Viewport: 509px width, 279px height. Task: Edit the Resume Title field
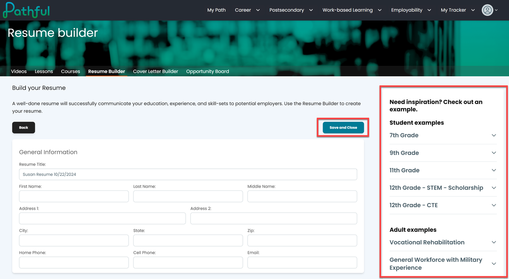click(x=188, y=174)
